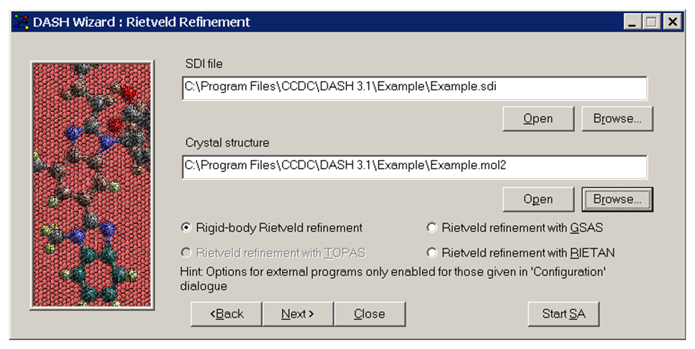
Task: Go back to the previous wizard page
Action: click(227, 314)
